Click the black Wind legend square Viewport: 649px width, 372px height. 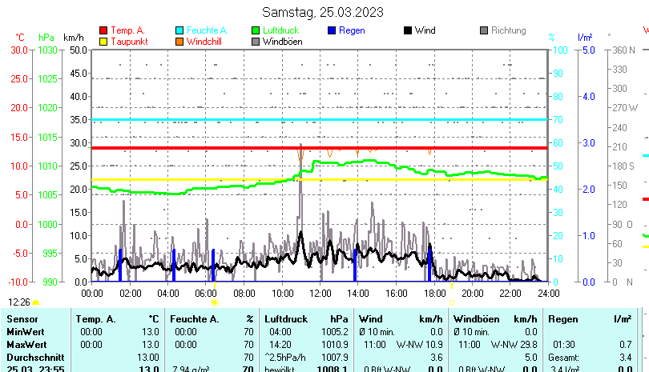point(408,30)
